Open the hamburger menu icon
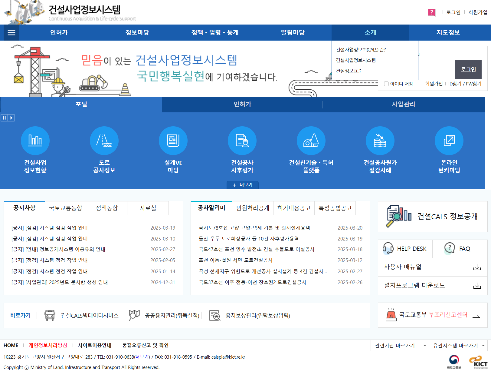The width and height of the screenshot is (491, 378). (x=11, y=33)
